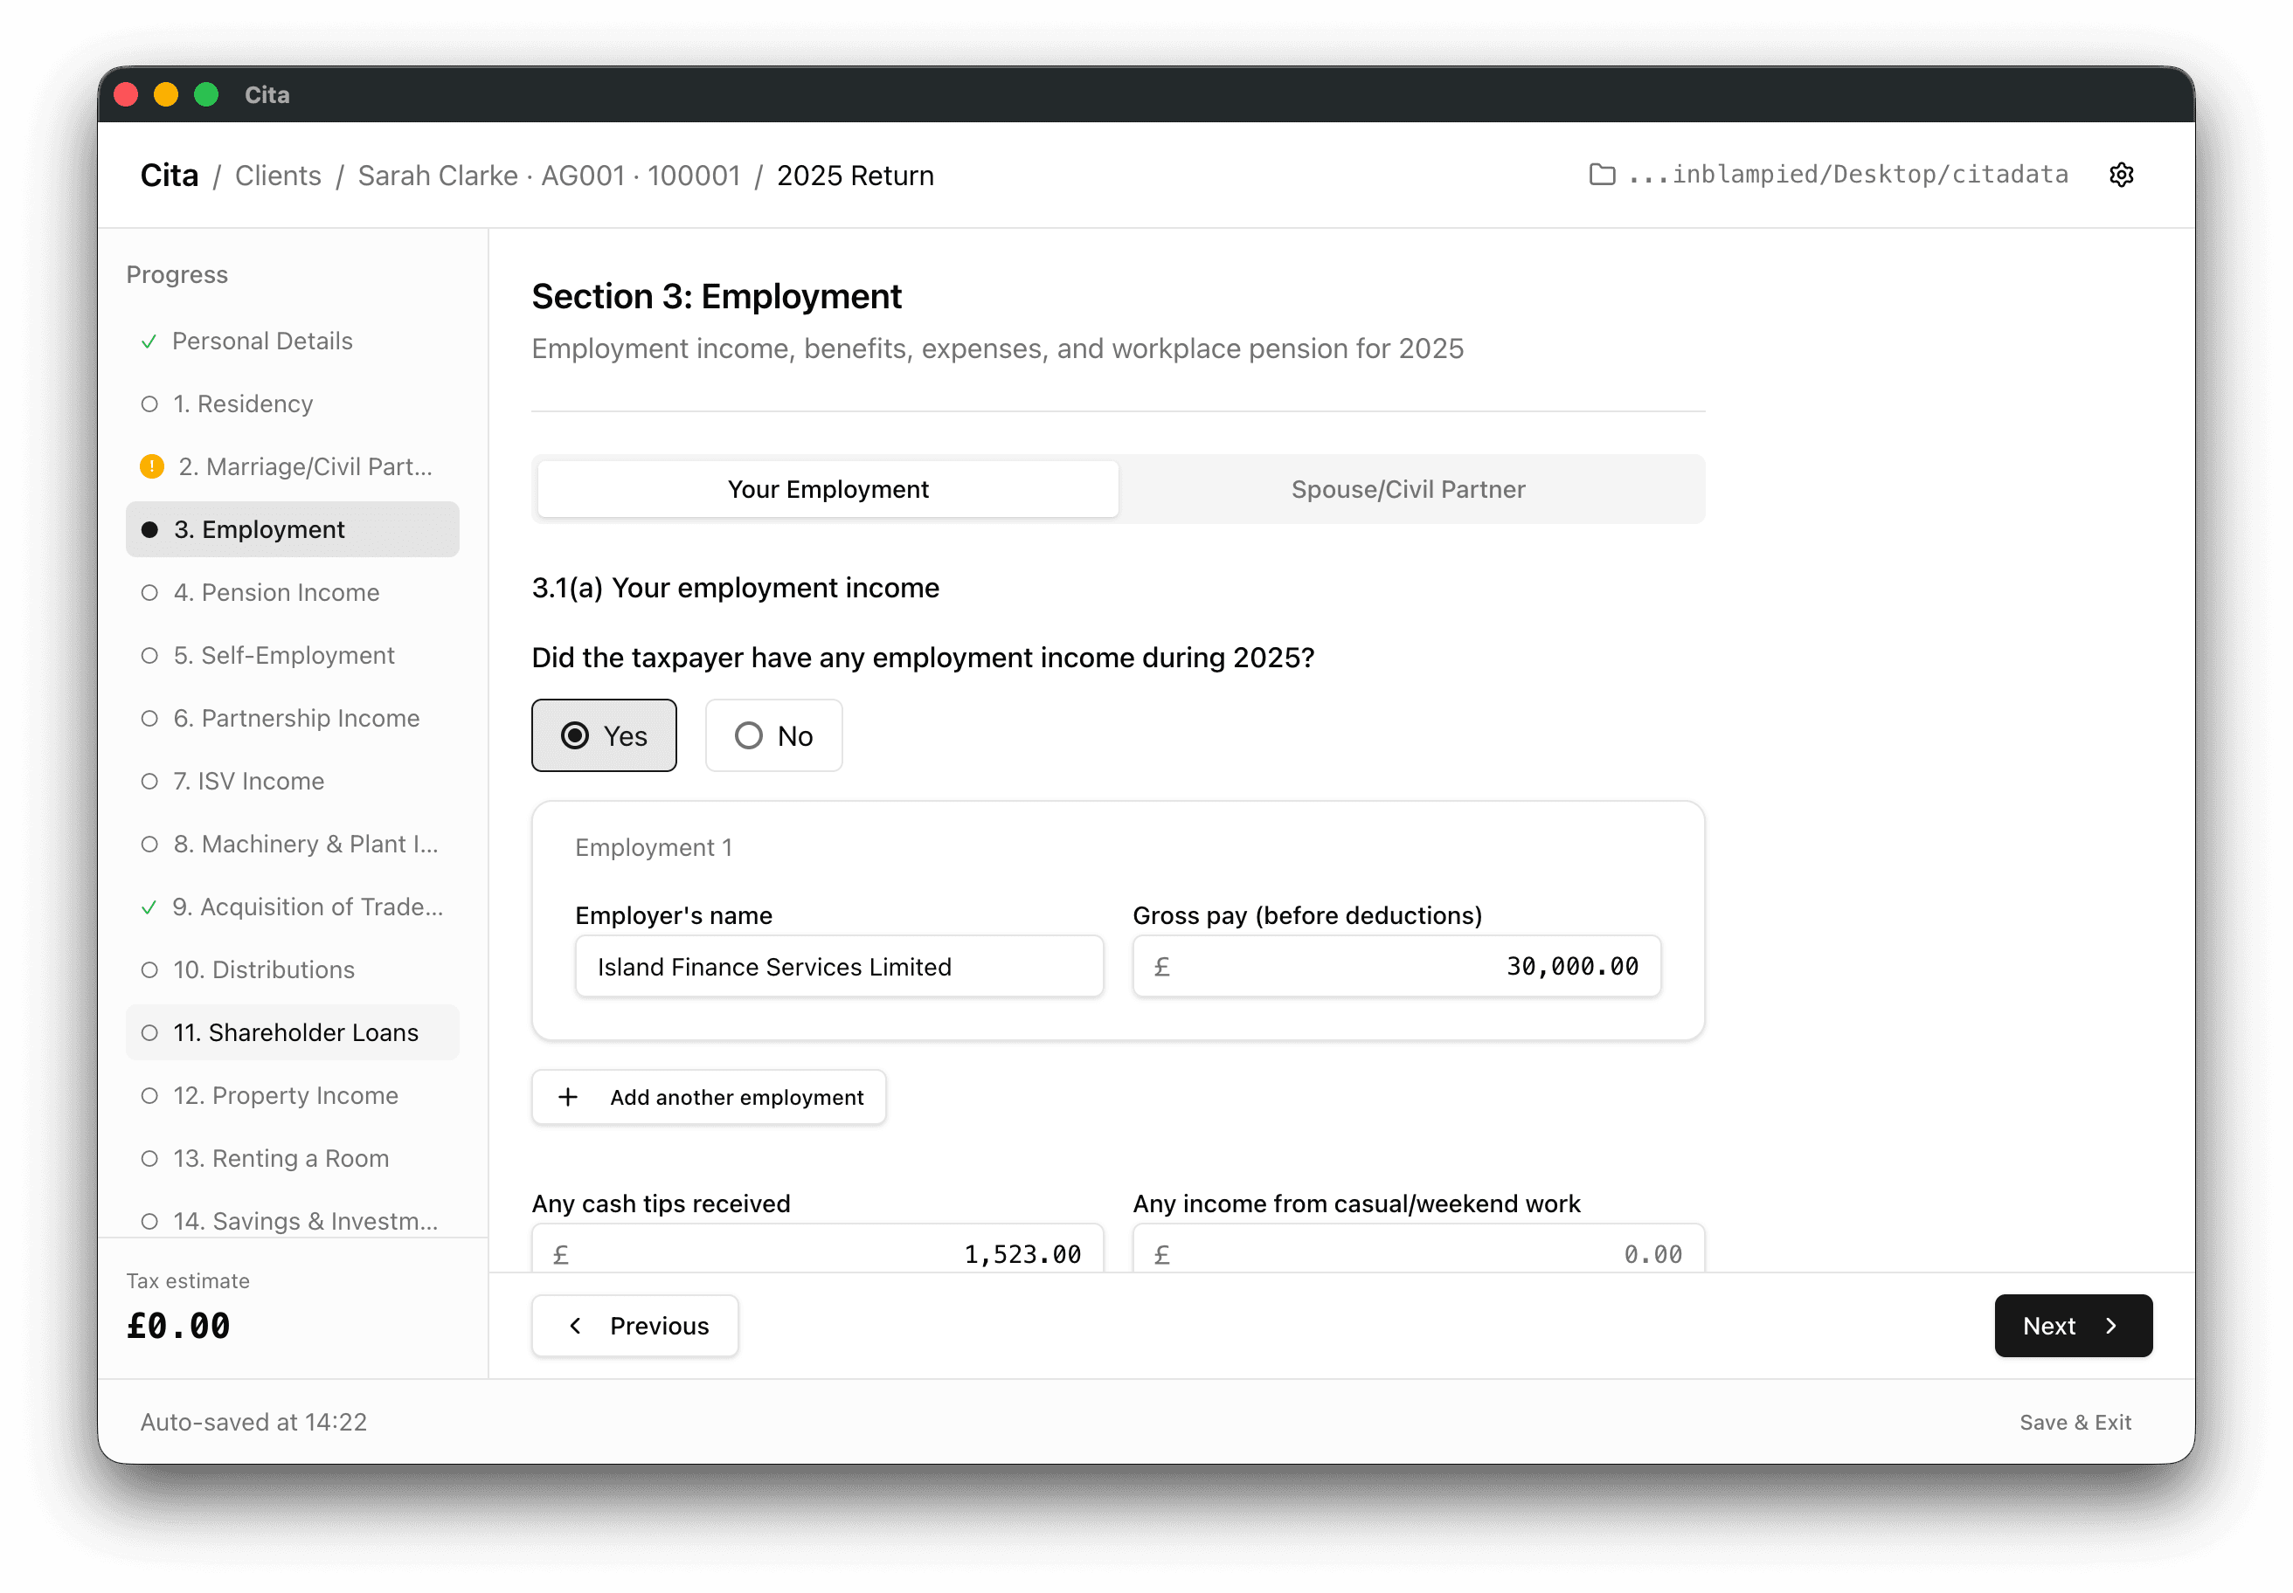Click the status circle next to 4. Pension Income

[149, 593]
